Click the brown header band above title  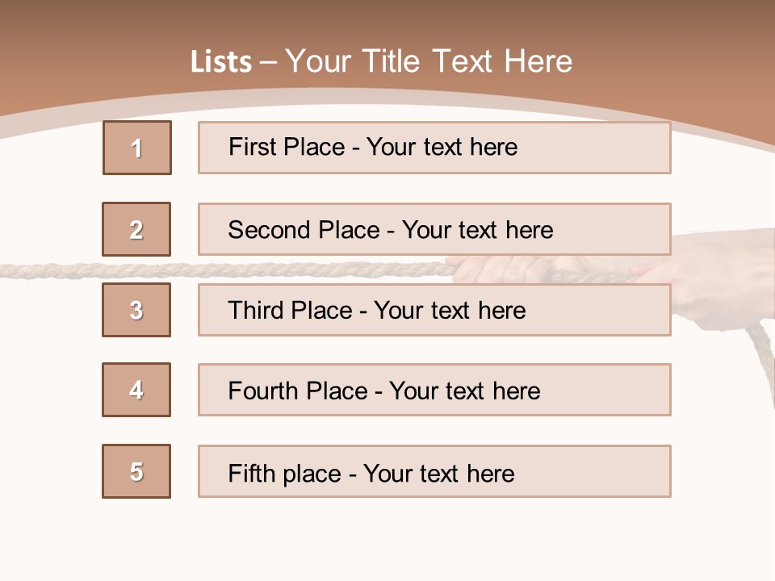click(x=387, y=20)
